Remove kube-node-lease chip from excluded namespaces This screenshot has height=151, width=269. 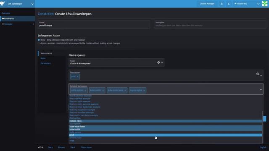tap(125, 91)
